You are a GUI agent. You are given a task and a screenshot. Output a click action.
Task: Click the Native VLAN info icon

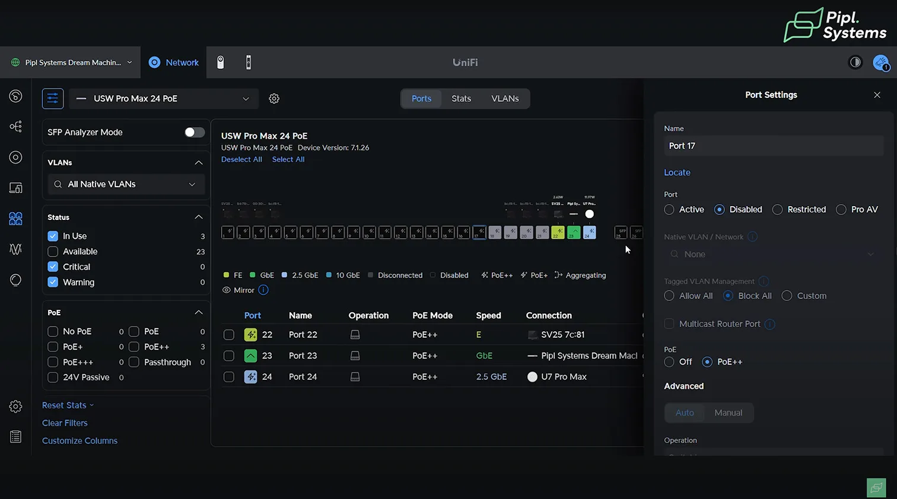pyautogui.click(x=752, y=236)
